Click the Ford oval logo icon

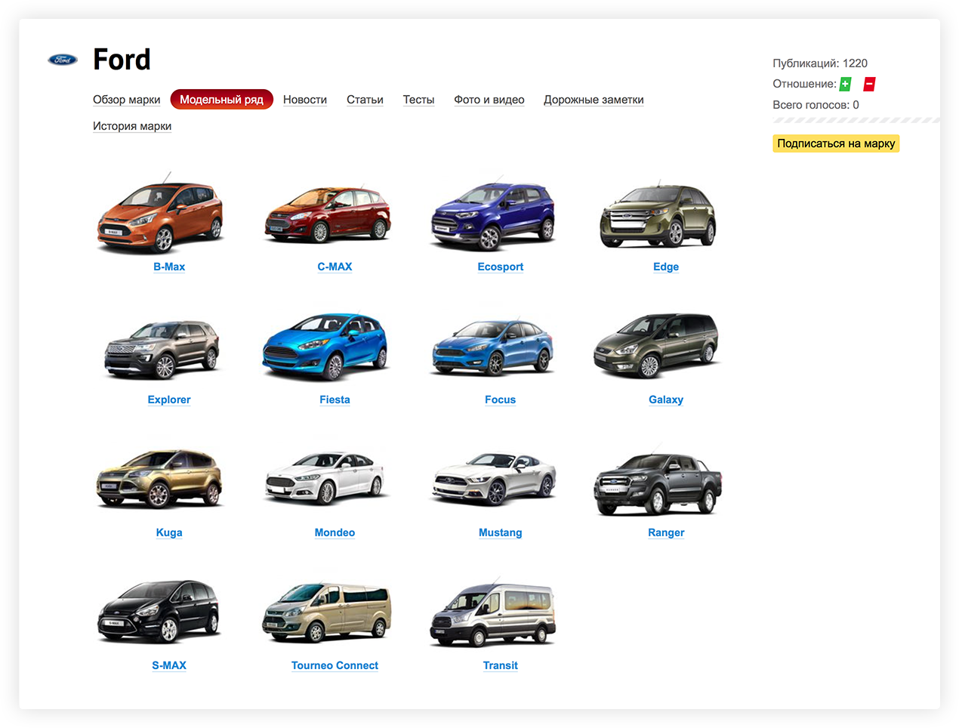pos(62,60)
